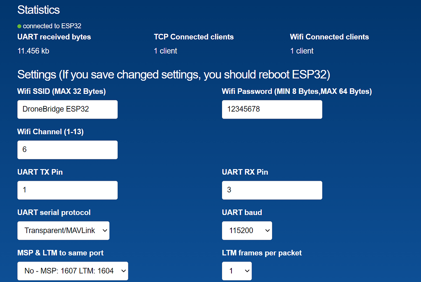This screenshot has height=282, width=421.
Task: Click 1 client under Wifi Connected clients
Action: tap(301, 51)
